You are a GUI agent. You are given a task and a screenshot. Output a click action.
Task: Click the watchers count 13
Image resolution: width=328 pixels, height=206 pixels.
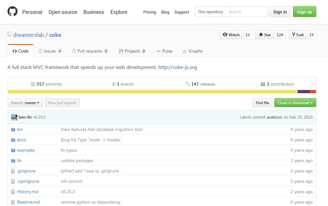coord(248,35)
